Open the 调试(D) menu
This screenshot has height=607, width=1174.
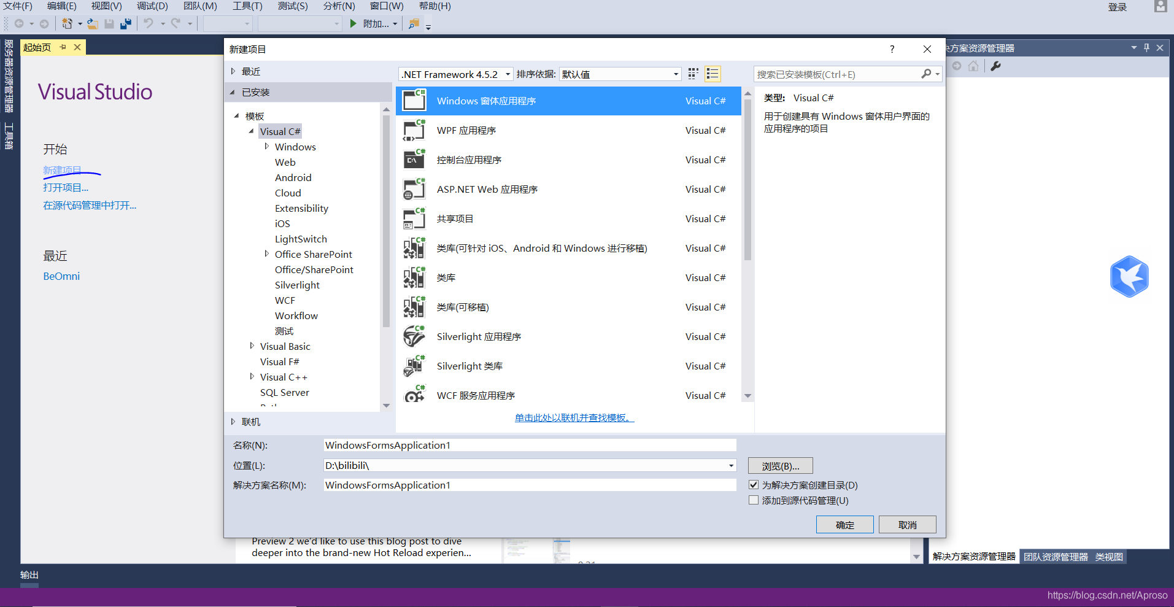pos(152,6)
